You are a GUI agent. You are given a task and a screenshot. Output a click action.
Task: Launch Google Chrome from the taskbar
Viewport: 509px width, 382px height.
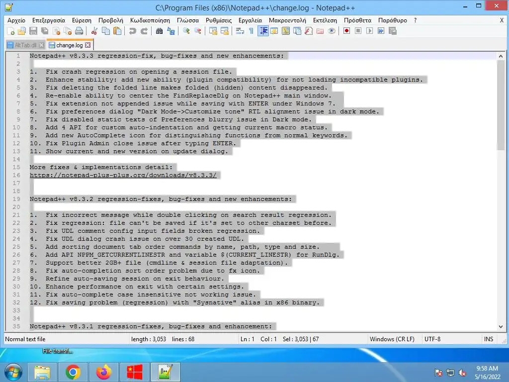73,372
